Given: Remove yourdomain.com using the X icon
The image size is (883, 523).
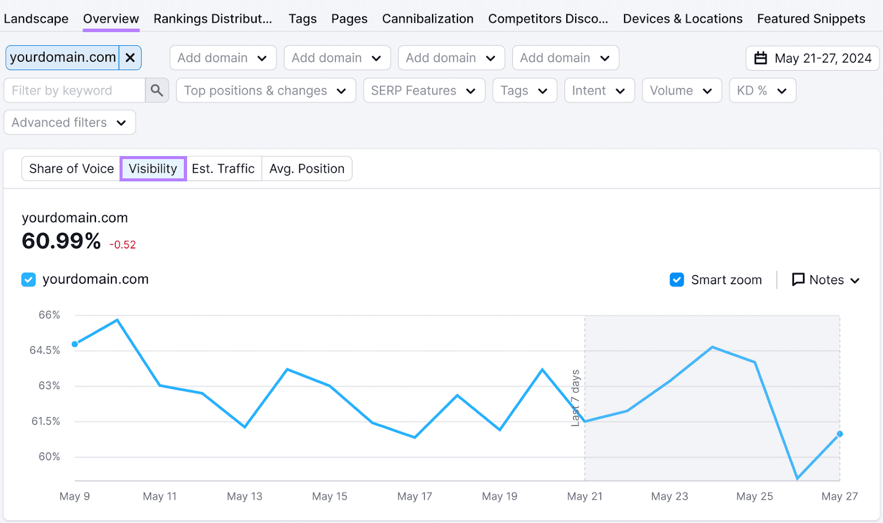Looking at the screenshot, I should coord(130,57).
